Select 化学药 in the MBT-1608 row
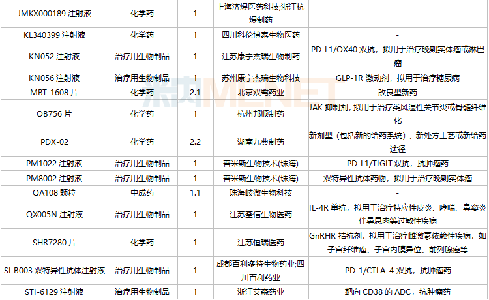489x300 pixels. pyautogui.click(x=142, y=93)
